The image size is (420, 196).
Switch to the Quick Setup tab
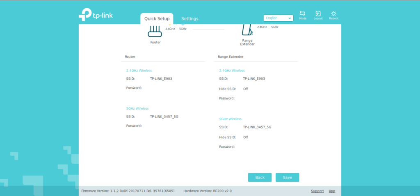click(x=157, y=19)
